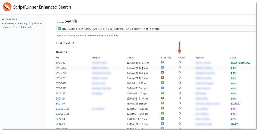Open issue SVC-7802
The image size is (259, 132).
(61, 68)
